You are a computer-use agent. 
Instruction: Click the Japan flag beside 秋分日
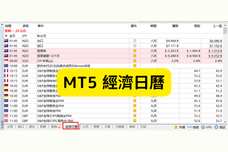tap(6, 36)
